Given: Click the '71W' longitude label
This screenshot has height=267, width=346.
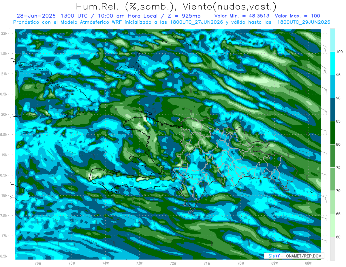Looking at the screenshot, I should pyautogui.click(x=207, y=263).
